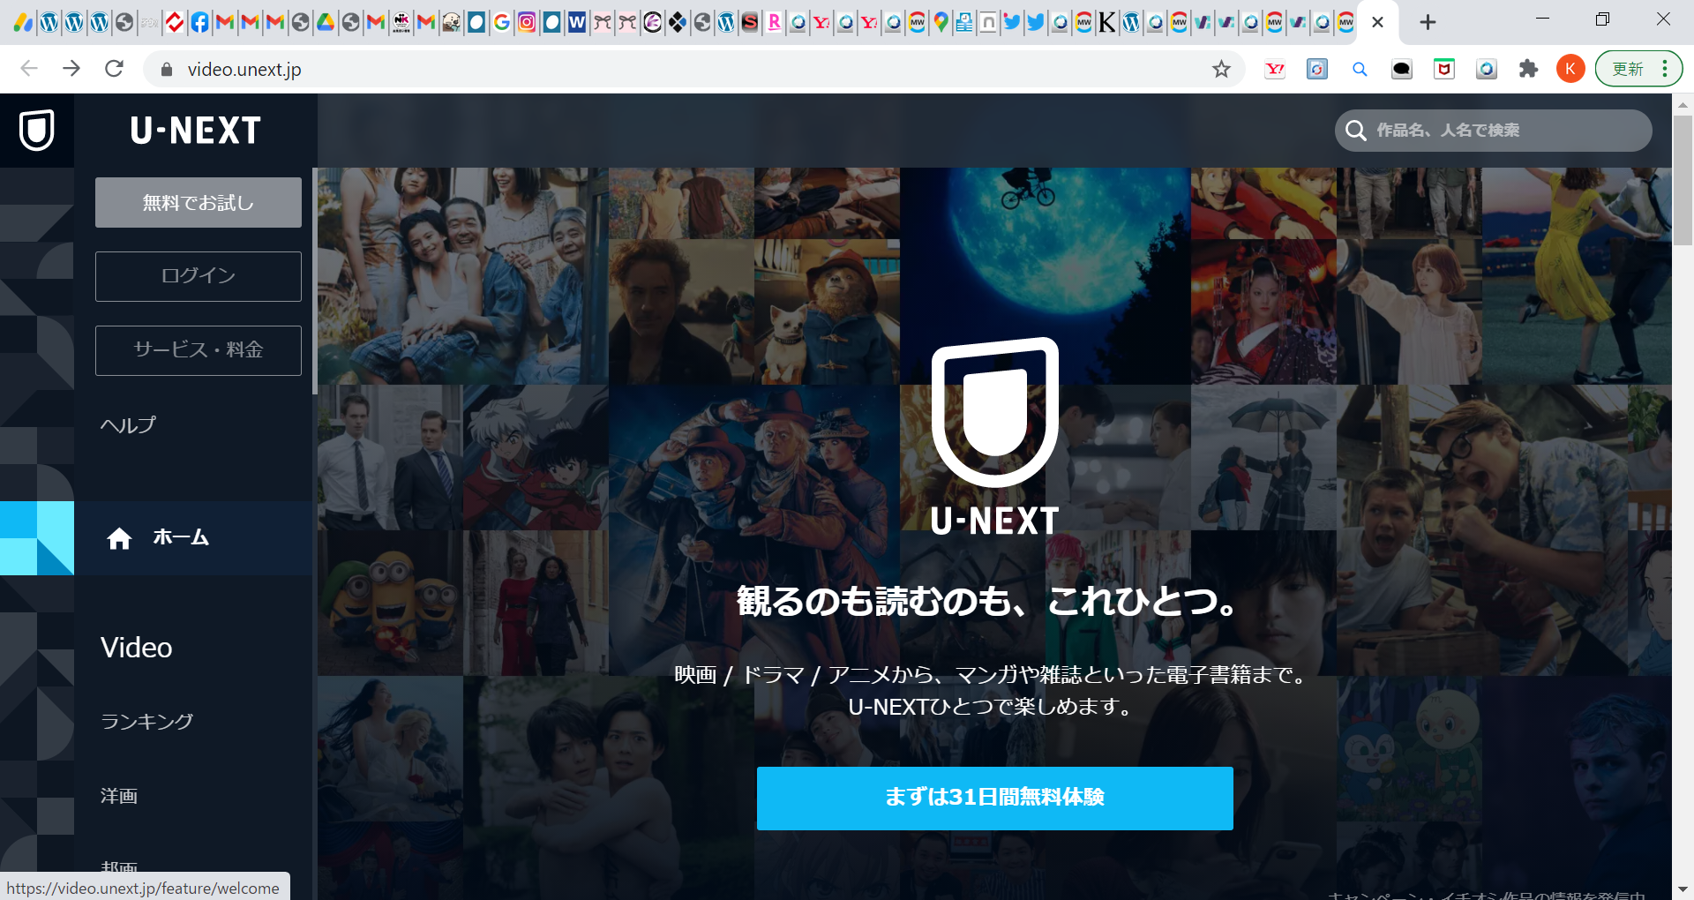
Task: View site info via the lock icon
Action: pos(166,70)
